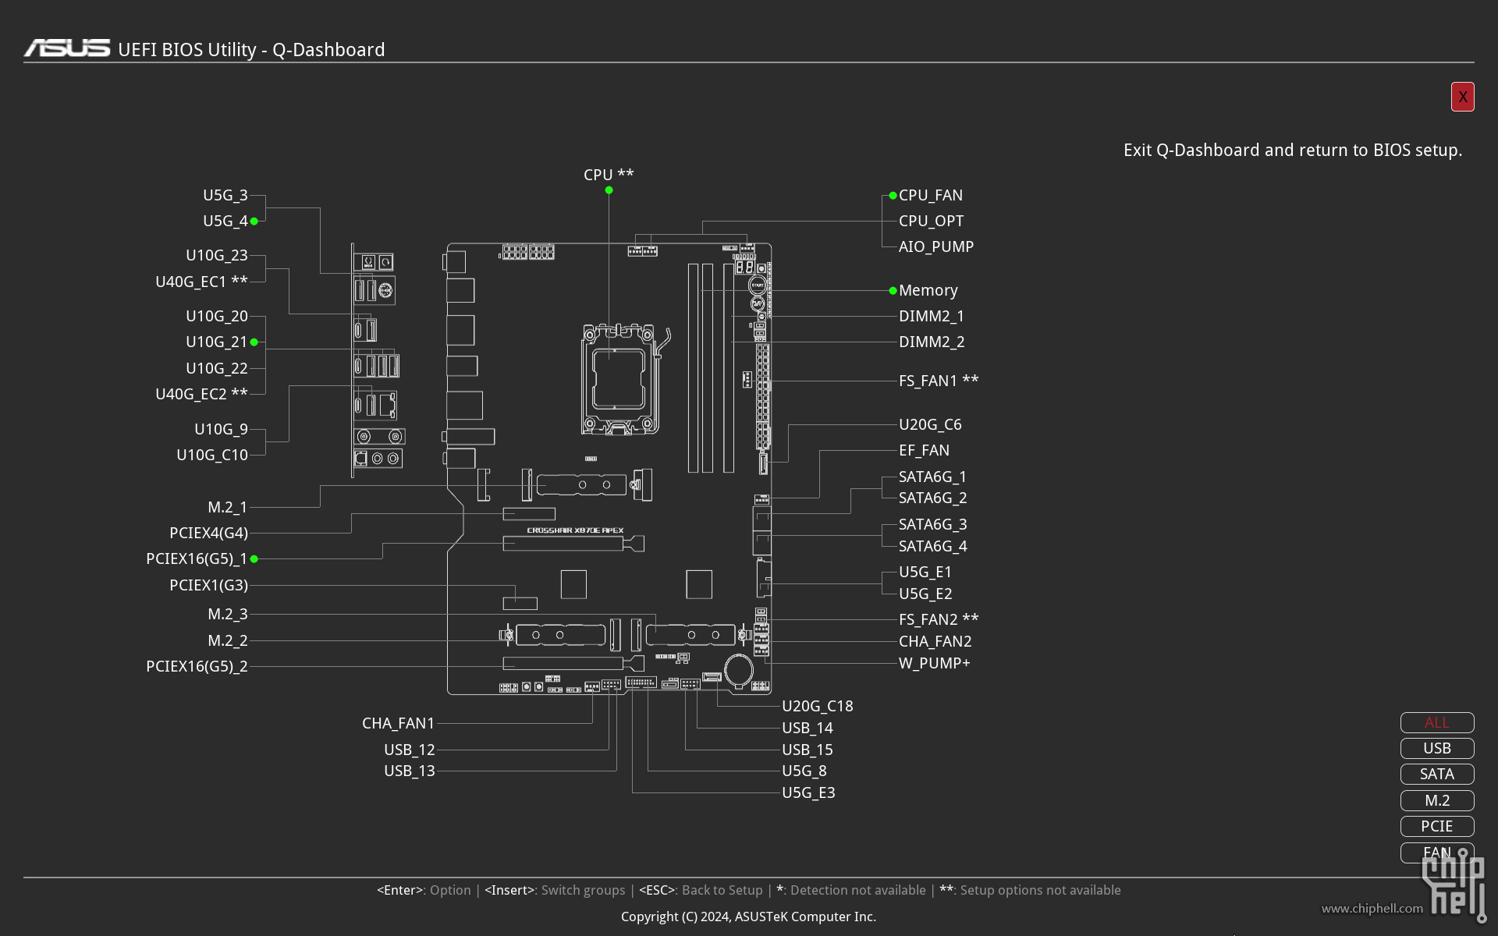The width and height of the screenshot is (1498, 936).
Task: Select the M.2_2 slot label
Action: tap(227, 640)
